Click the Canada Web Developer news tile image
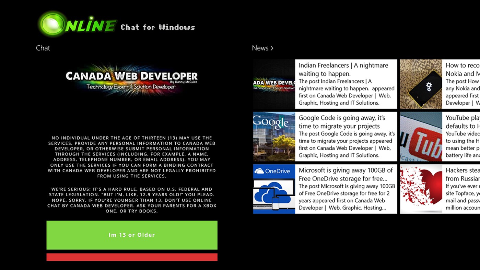 point(273,84)
